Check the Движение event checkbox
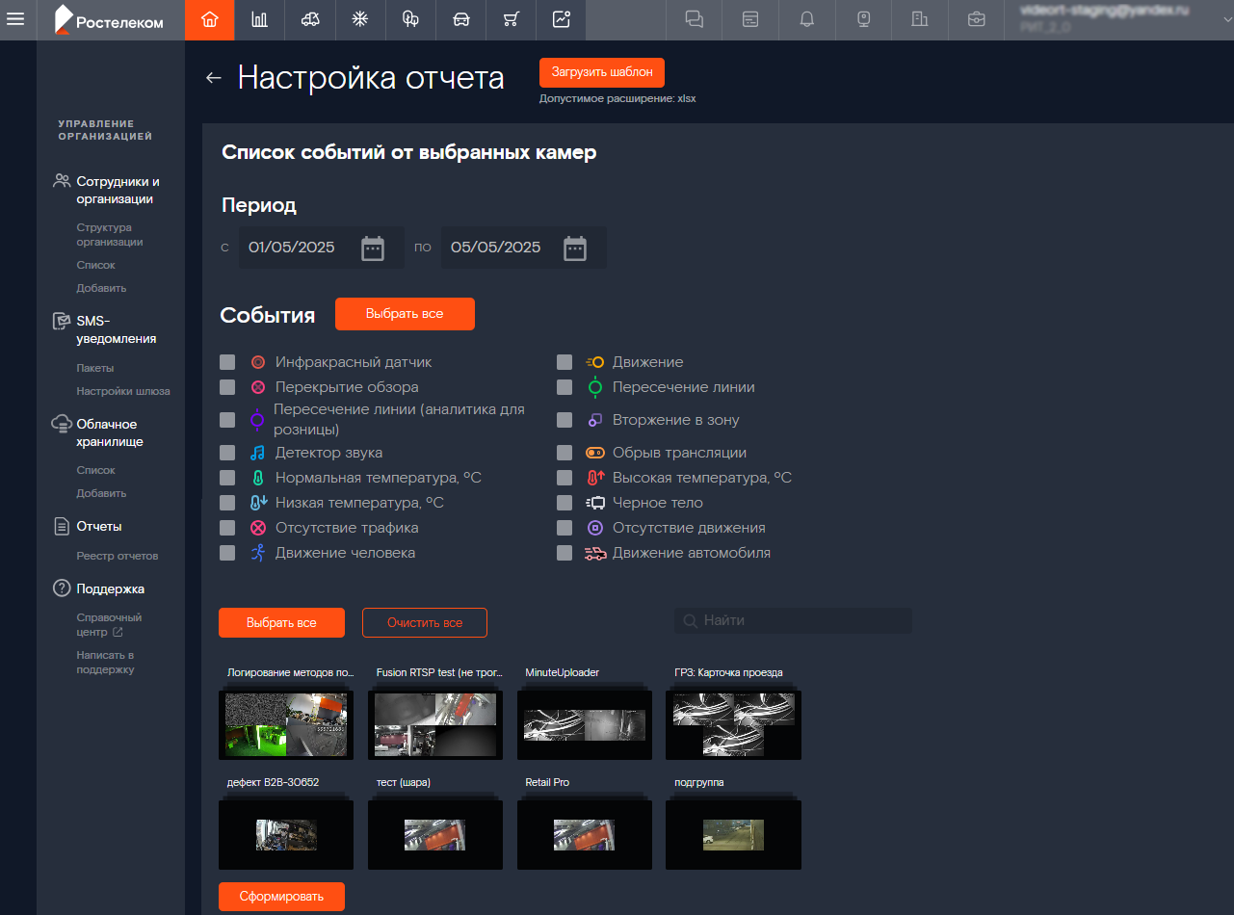 564,362
